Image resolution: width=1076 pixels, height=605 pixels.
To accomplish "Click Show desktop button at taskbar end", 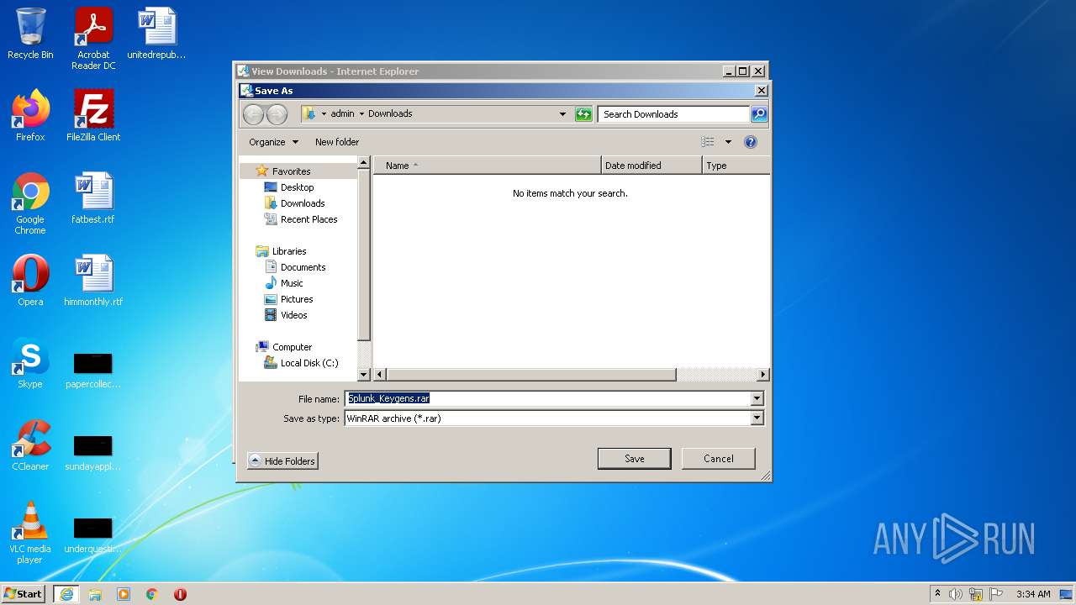I will click(1066, 594).
